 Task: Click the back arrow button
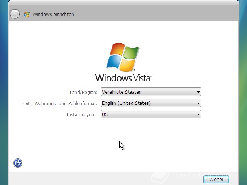click(15, 14)
